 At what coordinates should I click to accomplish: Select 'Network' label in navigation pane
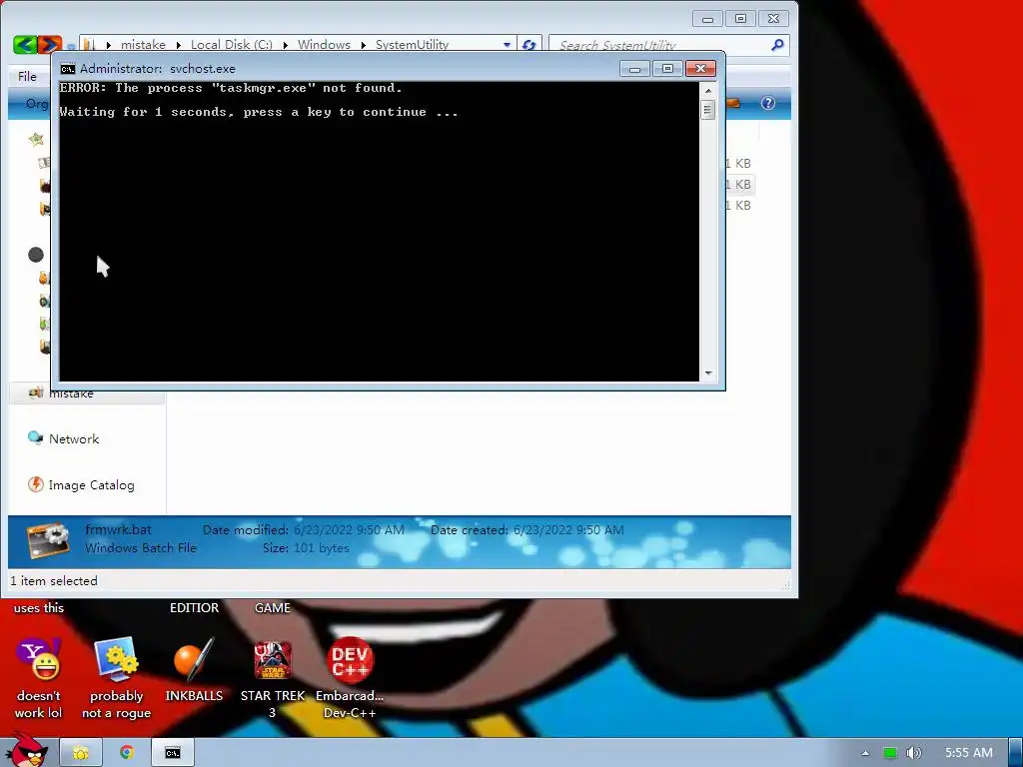point(74,439)
